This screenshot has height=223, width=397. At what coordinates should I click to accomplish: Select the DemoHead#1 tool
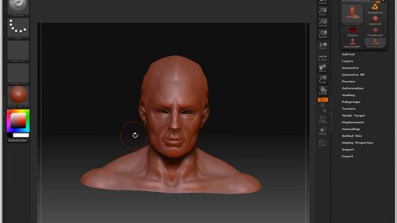pos(352,43)
